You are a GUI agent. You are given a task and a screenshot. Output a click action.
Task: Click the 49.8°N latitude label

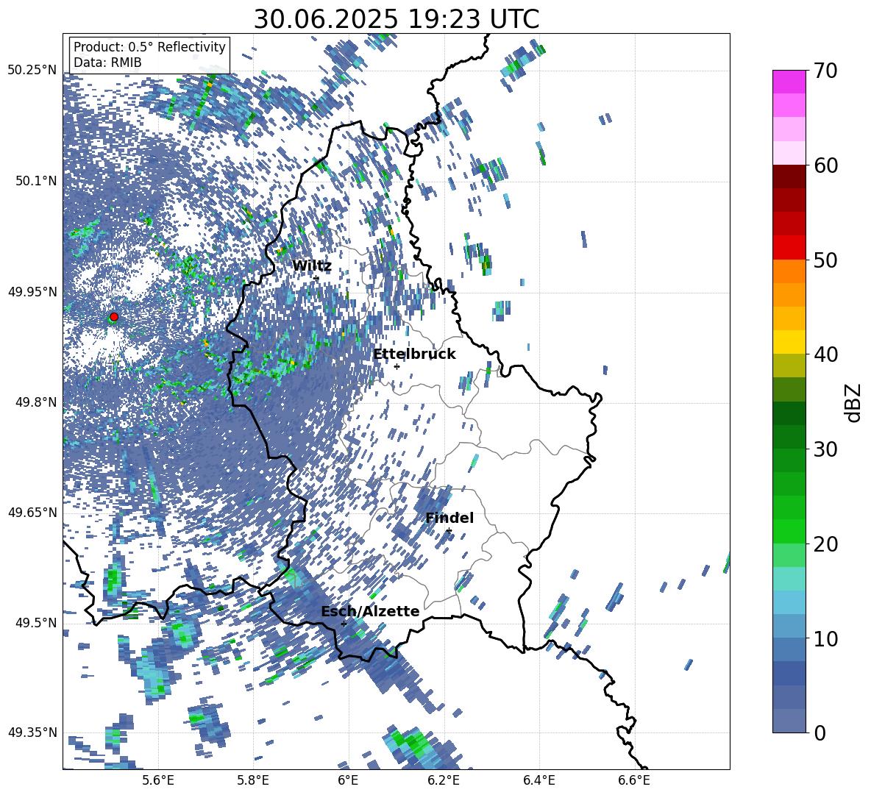pos(36,402)
